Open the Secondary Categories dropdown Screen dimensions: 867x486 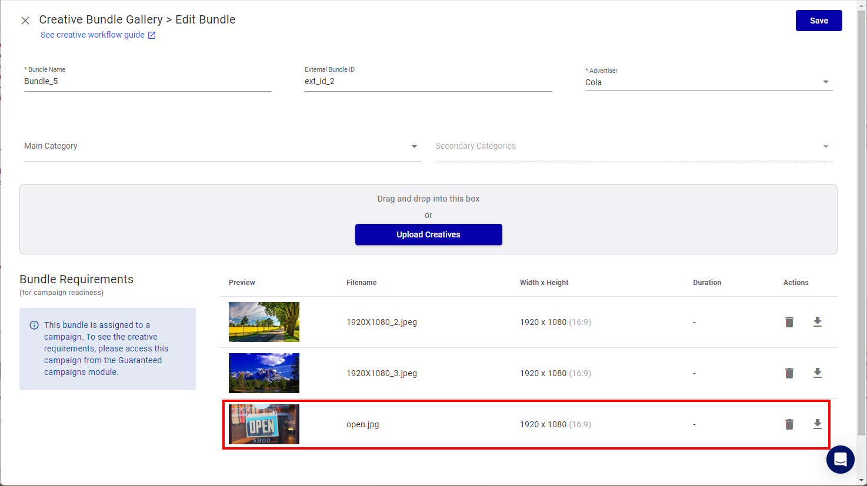click(826, 146)
